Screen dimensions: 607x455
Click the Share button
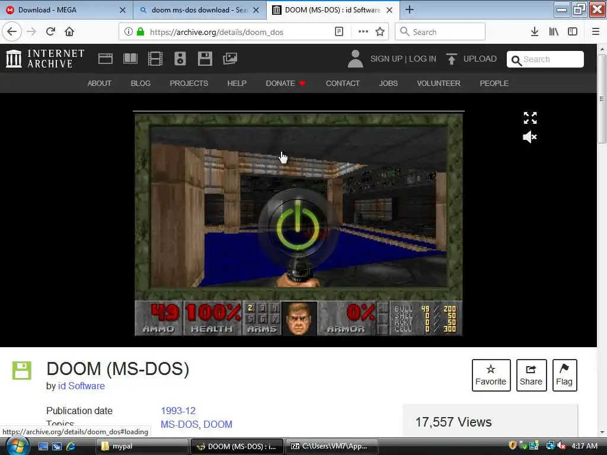coord(531,375)
